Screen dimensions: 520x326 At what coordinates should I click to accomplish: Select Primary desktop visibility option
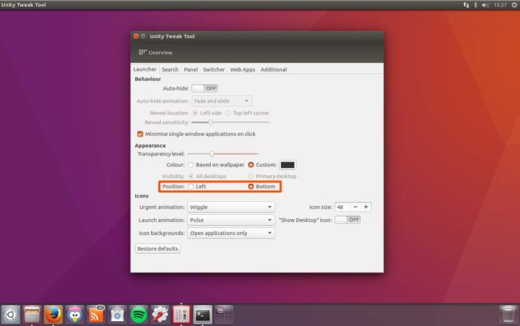click(251, 176)
